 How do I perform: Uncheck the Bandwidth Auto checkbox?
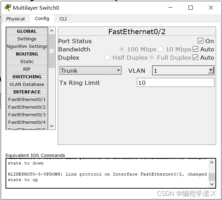195,49
